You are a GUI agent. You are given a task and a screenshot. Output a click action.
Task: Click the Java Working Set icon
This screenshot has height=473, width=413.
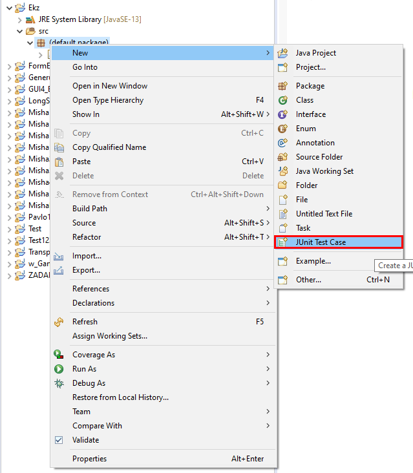coord(282,171)
